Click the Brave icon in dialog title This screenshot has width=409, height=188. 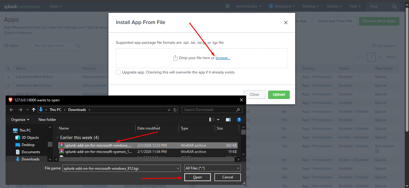click(x=11, y=100)
